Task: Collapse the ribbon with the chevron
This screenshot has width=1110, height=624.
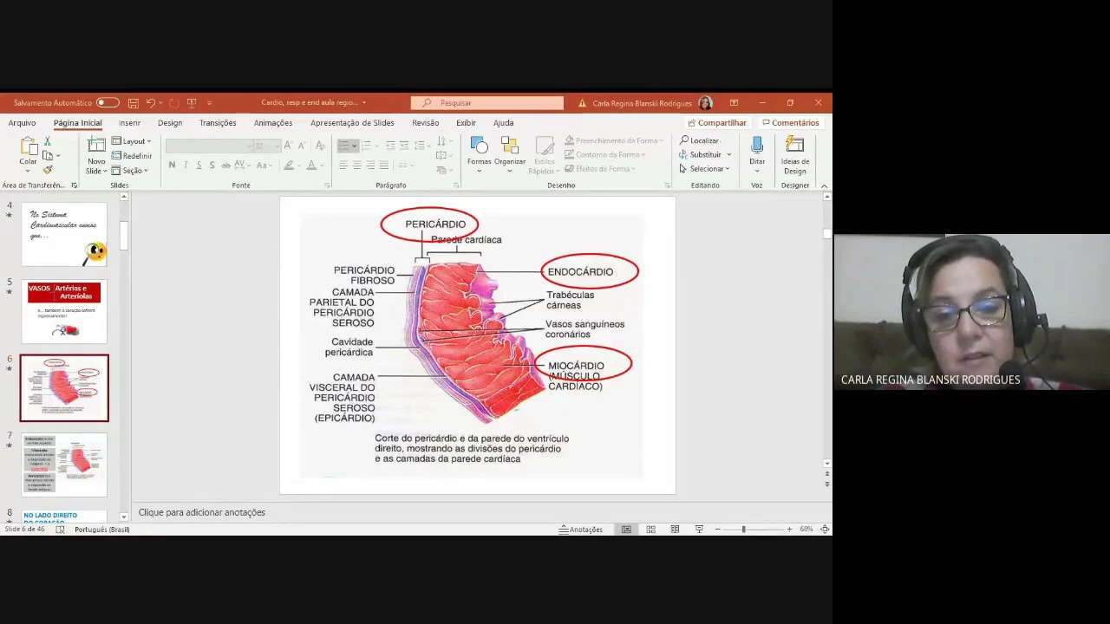Action: coord(824,185)
